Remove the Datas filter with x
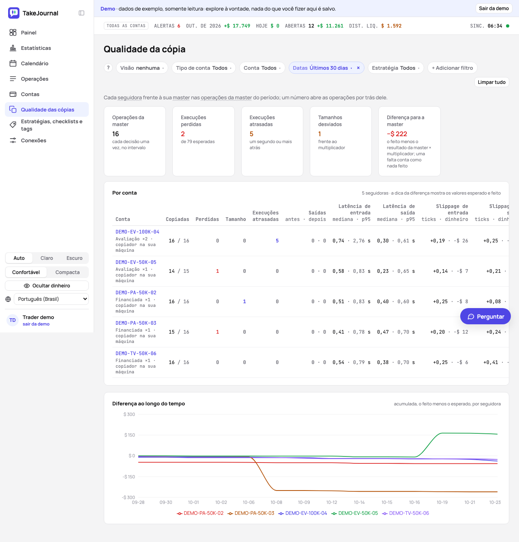 click(358, 68)
